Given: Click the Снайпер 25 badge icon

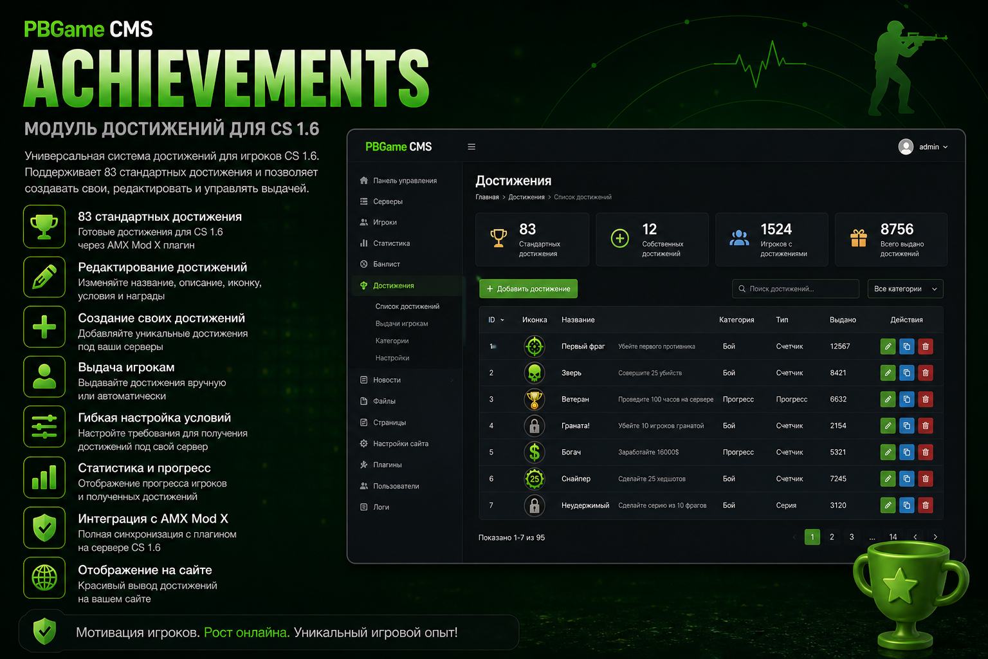Looking at the screenshot, I should coord(534,479).
